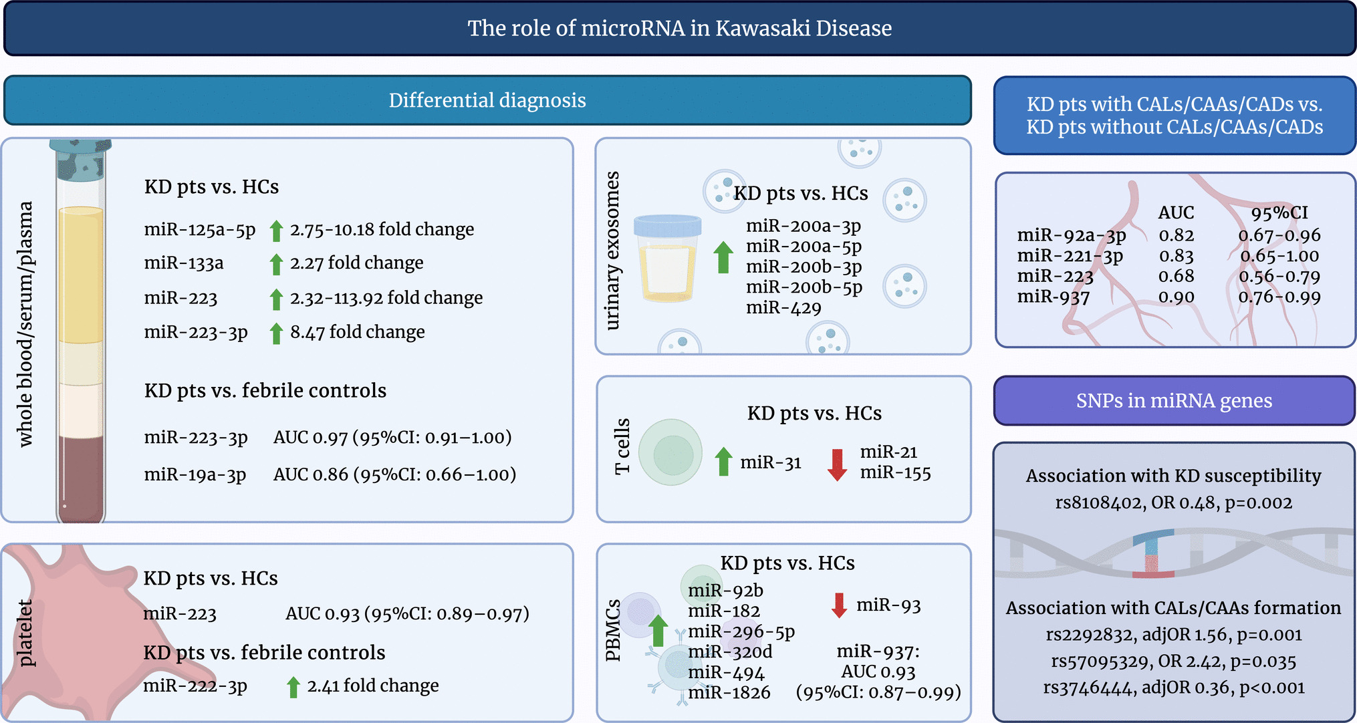This screenshot has width=1357, height=723.
Task: Select the SNPs in miRNA genes header
Action: click(1174, 400)
